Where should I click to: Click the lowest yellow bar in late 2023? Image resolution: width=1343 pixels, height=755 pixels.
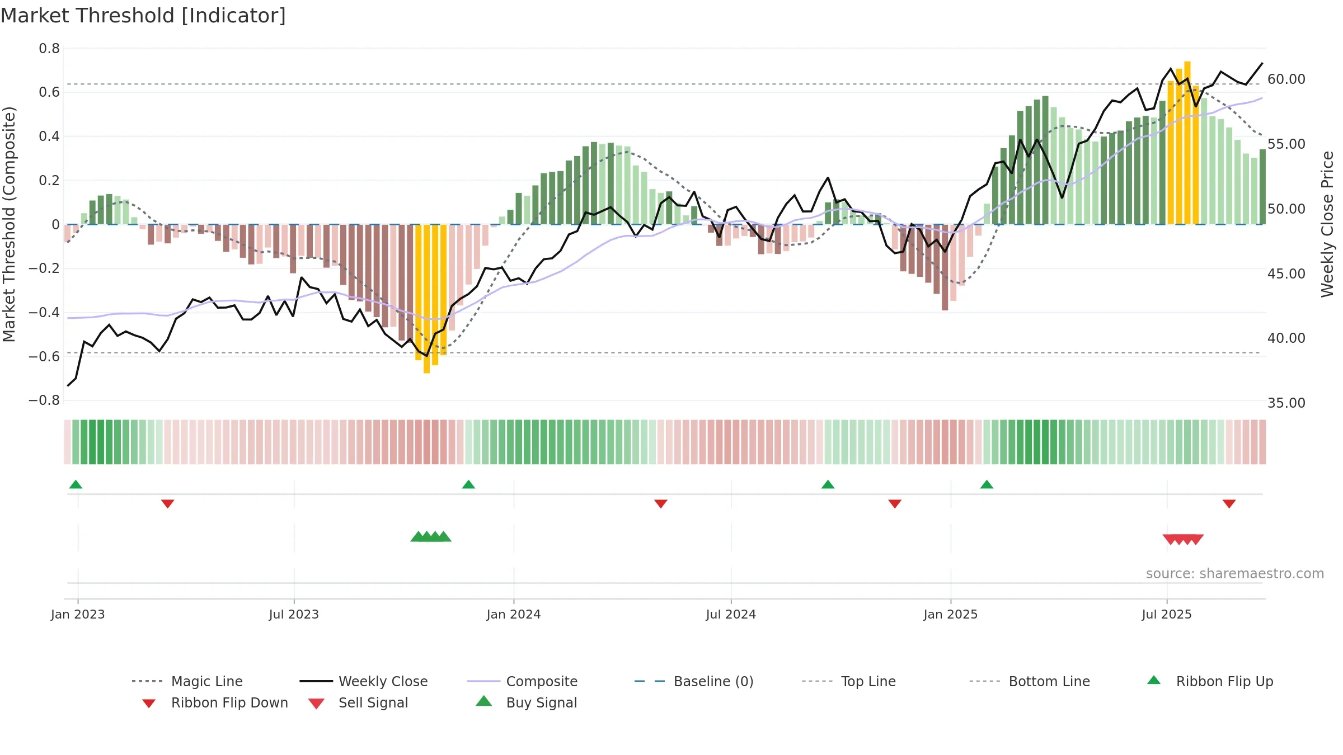426,299
